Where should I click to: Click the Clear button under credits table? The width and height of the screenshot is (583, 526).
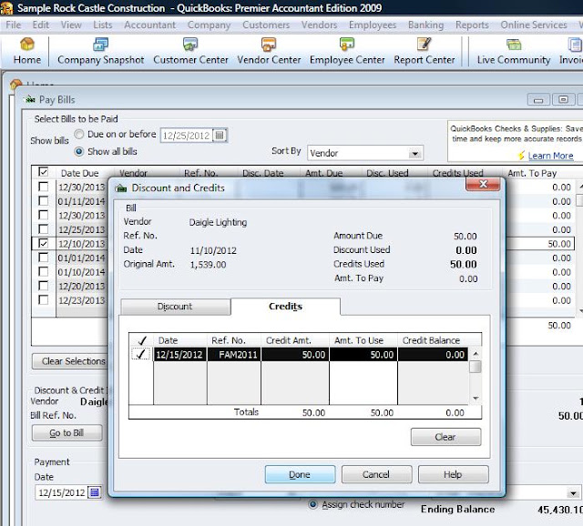pos(445,437)
